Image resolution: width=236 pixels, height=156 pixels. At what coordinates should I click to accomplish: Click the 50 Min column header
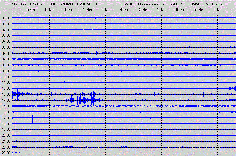199,10
